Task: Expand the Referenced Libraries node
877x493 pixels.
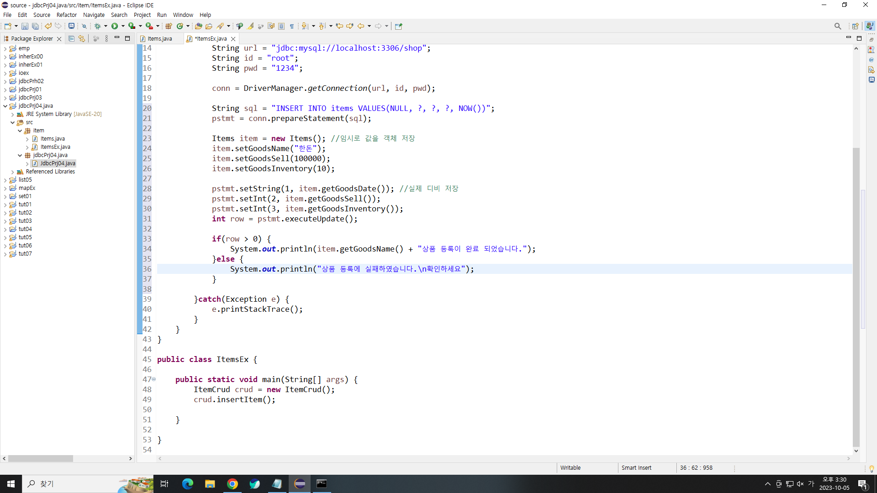Action: click(x=13, y=172)
